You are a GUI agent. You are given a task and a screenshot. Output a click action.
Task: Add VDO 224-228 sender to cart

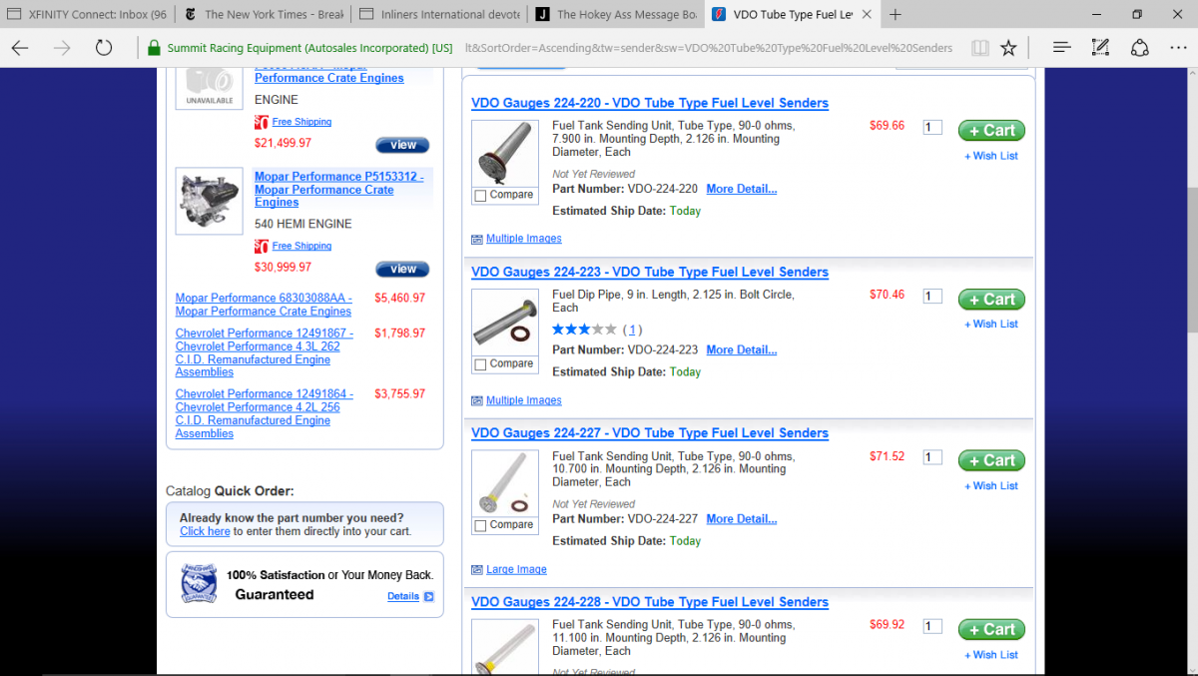pos(991,629)
